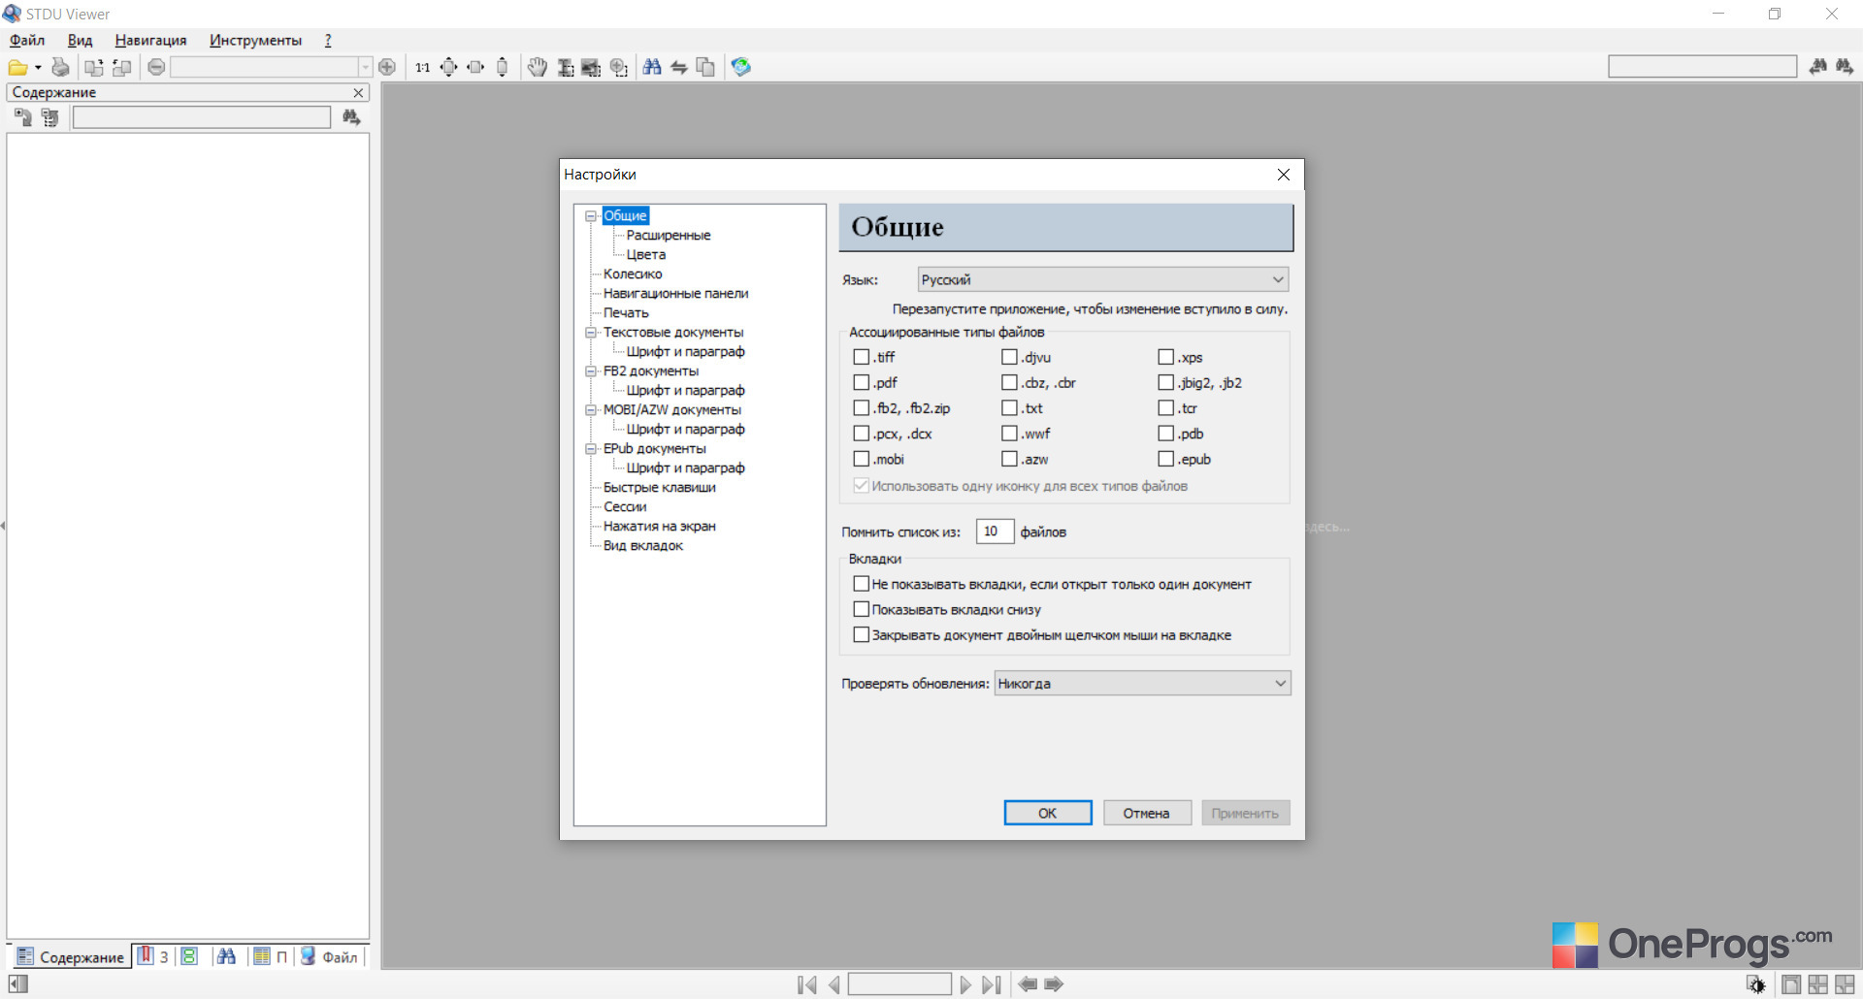This screenshot has width=1863, height=999.
Task: Select the text selection tool
Action: point(565,67)
